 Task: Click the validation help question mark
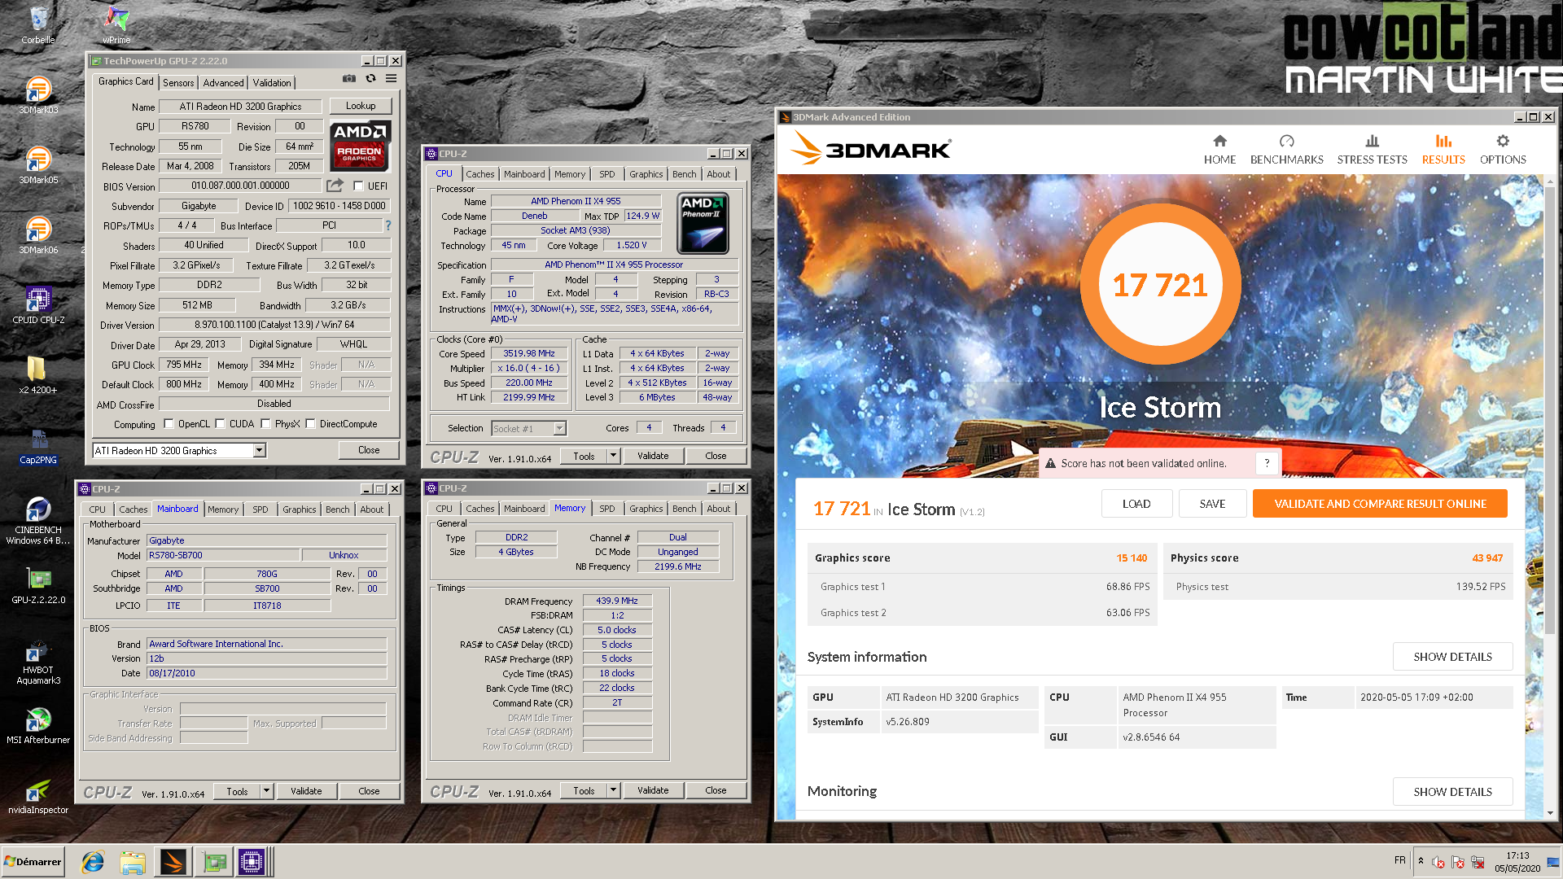[1267, 463]
